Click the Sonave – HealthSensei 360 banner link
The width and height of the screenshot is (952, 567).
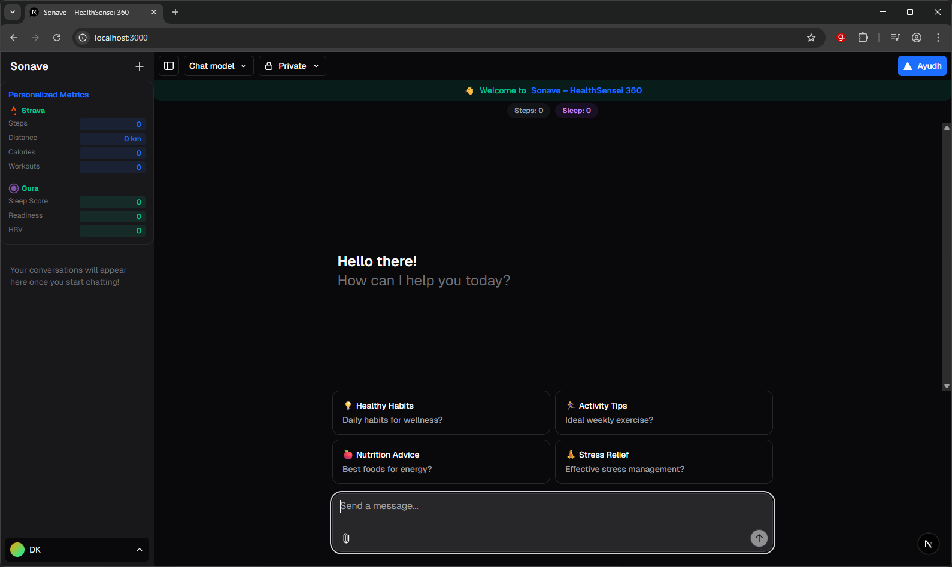(x=586, y=90)
